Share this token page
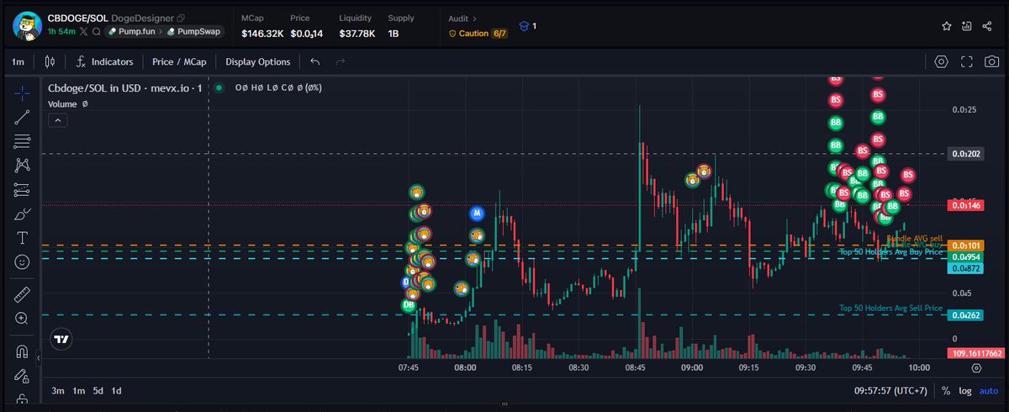 988,26
